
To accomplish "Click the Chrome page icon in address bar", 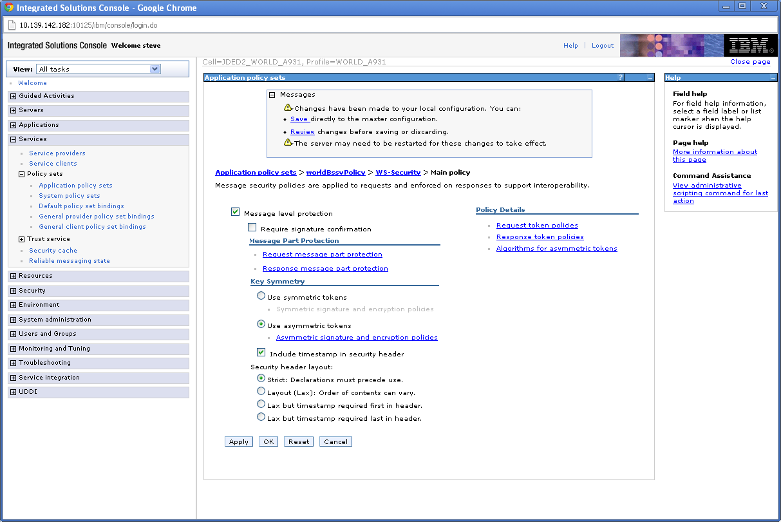I will (x=12, y=25).
